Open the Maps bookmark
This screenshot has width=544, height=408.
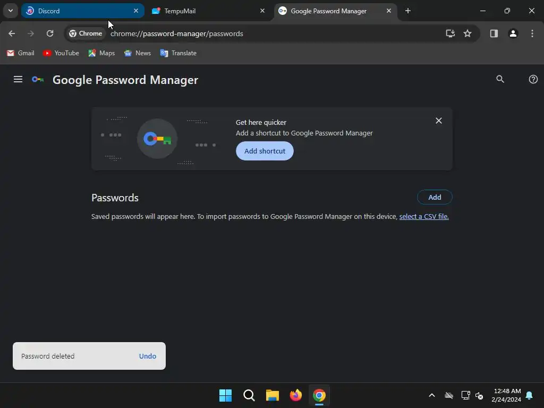pyautogui.click(x=101, y=53)
